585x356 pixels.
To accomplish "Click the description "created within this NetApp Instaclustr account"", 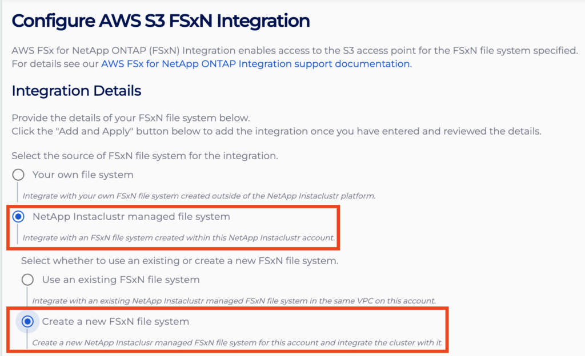I will coord(178,237).
